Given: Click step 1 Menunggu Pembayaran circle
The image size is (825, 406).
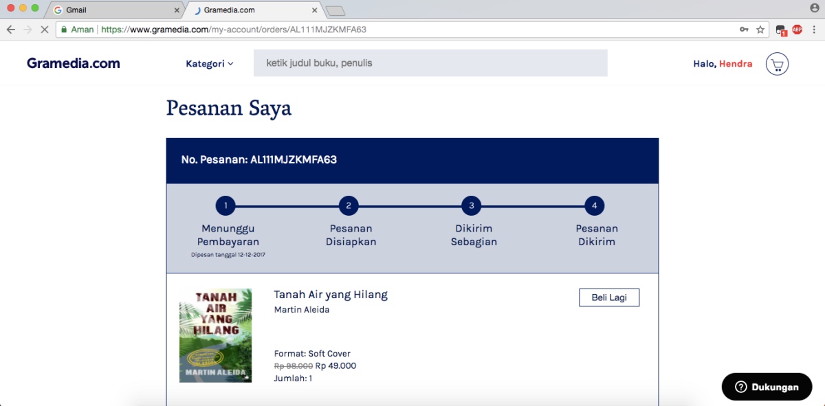Looking at the screenshot, I should pyautogui.click(x=225, y=205).
